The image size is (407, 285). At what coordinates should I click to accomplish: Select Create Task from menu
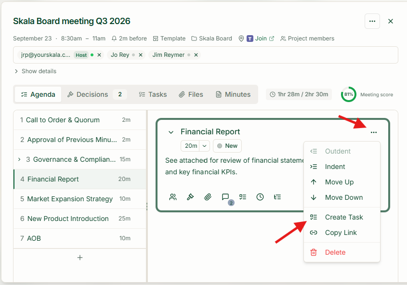point(342,217)
